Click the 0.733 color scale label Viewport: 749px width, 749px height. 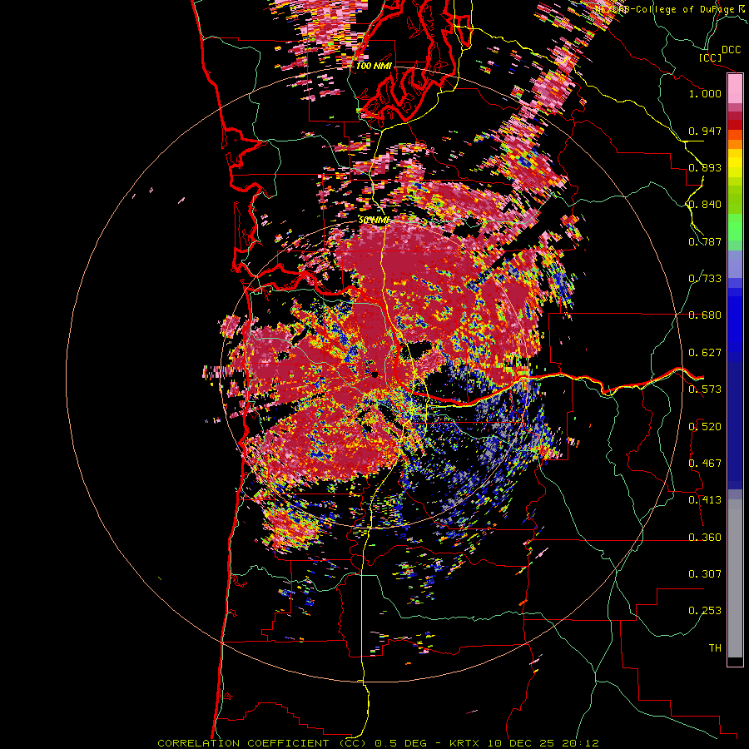[x=705, y=279]
